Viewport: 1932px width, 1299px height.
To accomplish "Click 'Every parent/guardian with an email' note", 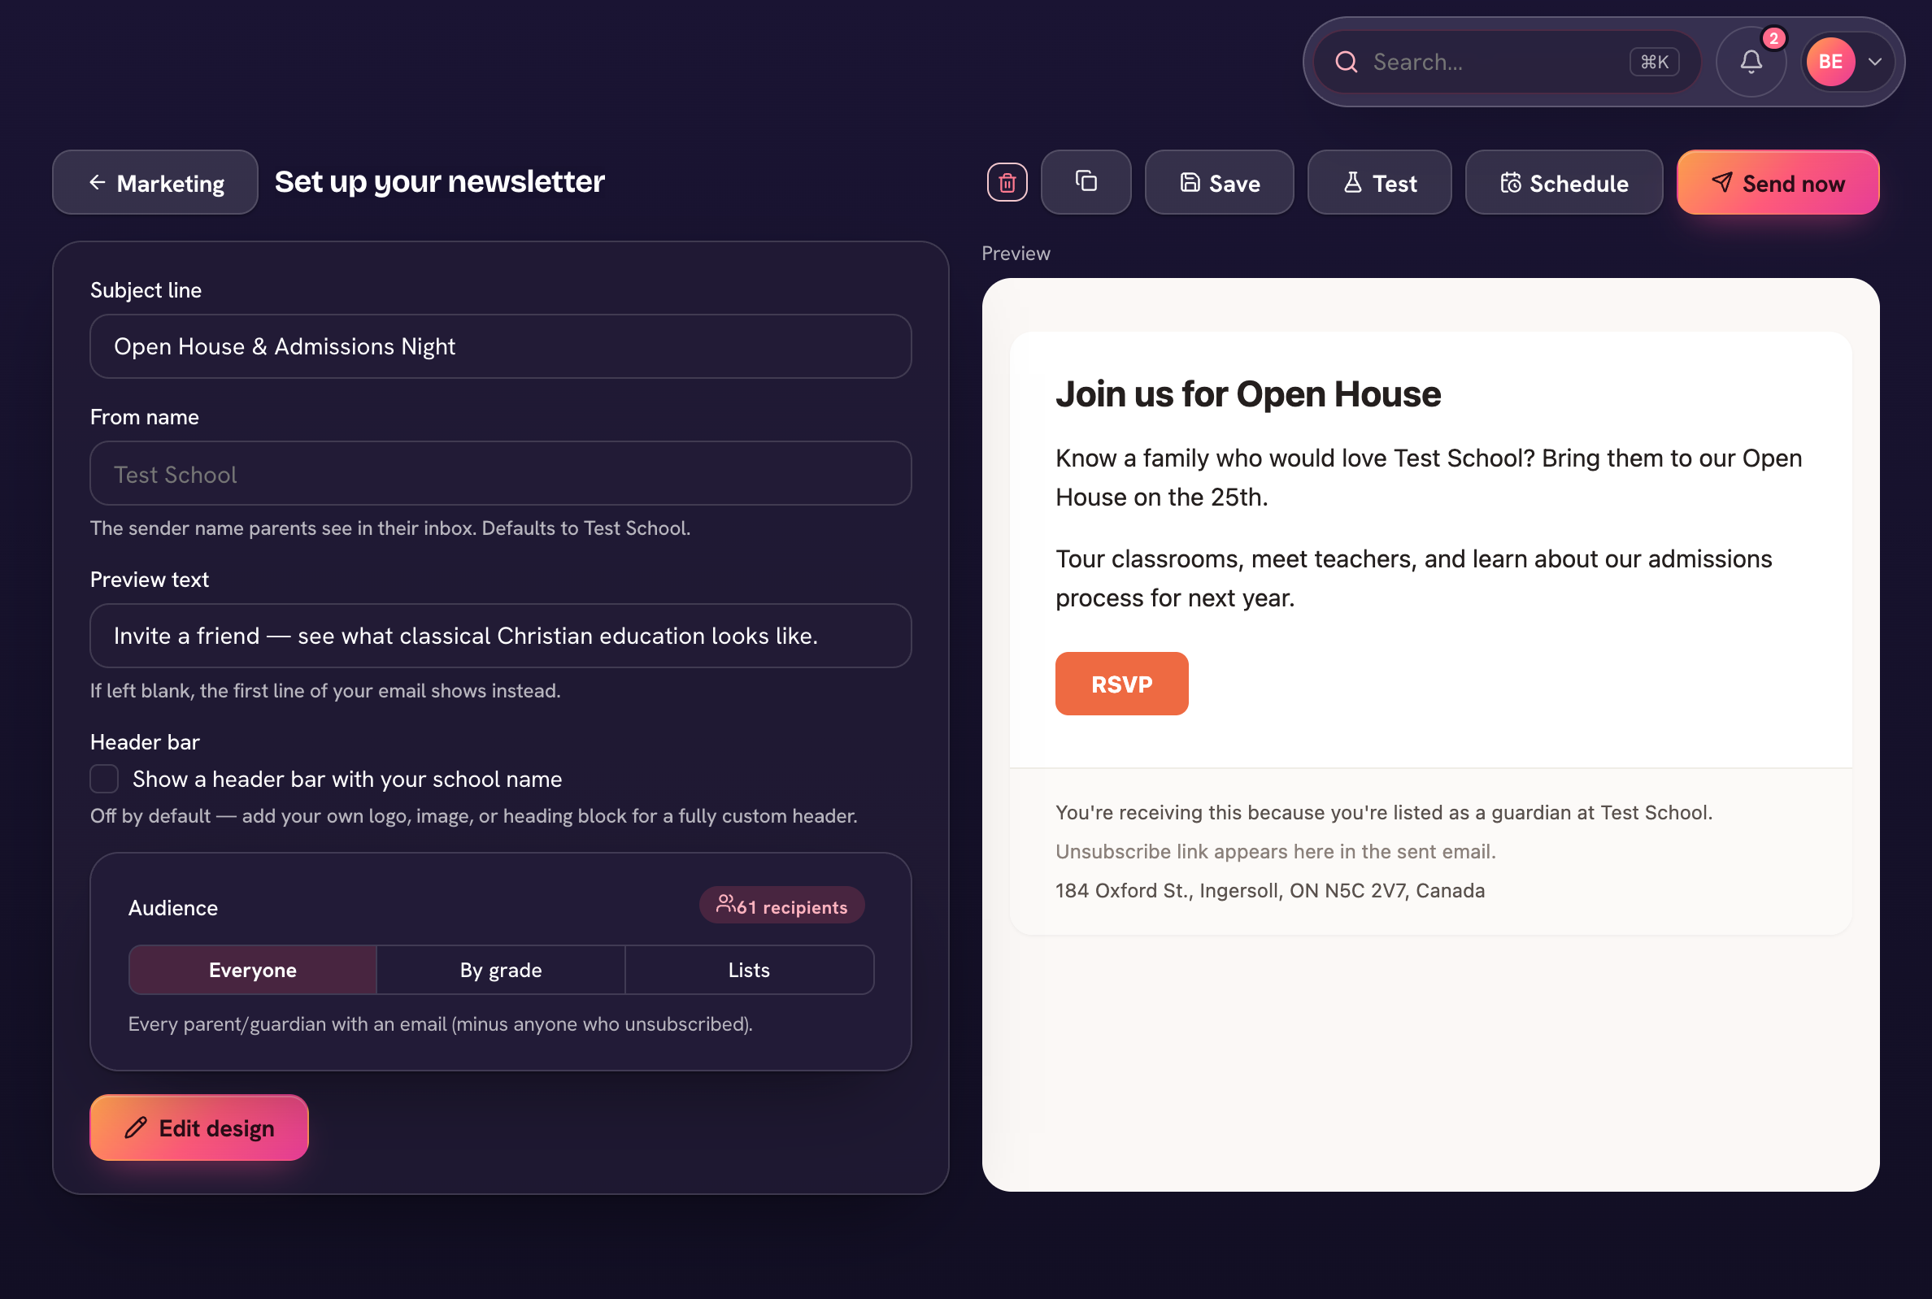I will [440, 1025].
